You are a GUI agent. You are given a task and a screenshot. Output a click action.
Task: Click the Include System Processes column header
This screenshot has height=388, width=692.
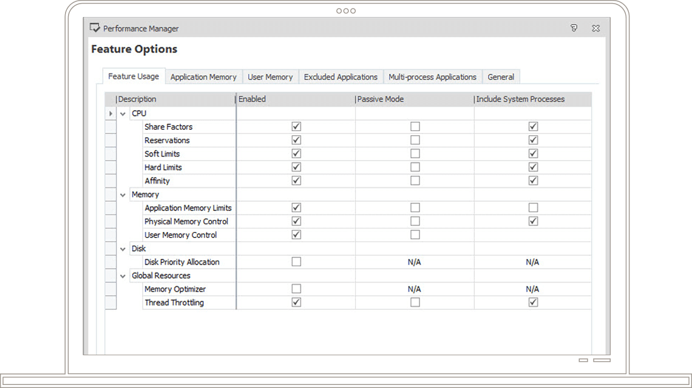[x=533, y=99]
